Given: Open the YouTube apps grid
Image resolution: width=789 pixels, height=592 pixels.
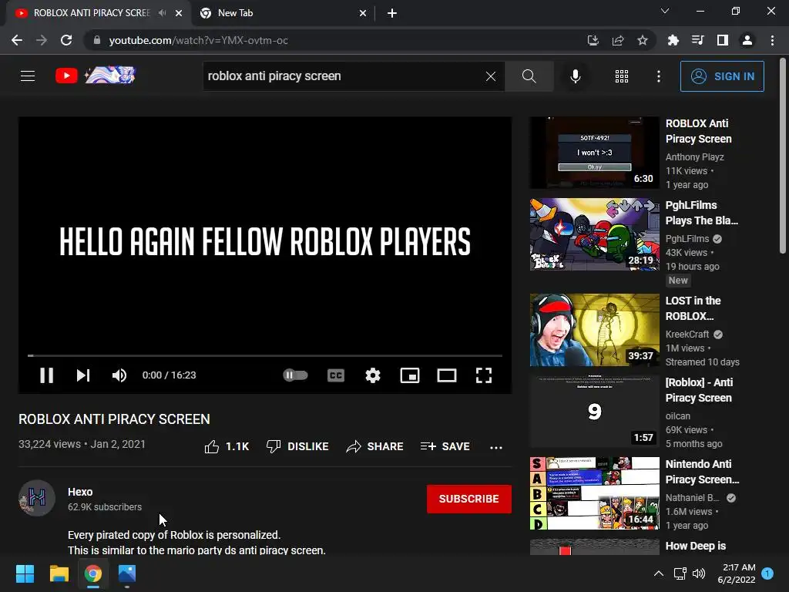Looking at the screenshot, I should [622, 76].
